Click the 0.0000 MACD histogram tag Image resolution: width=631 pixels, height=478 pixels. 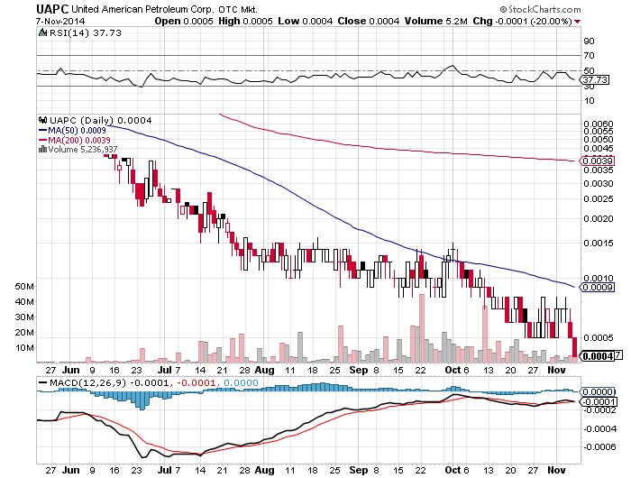[x=597, y=391]
